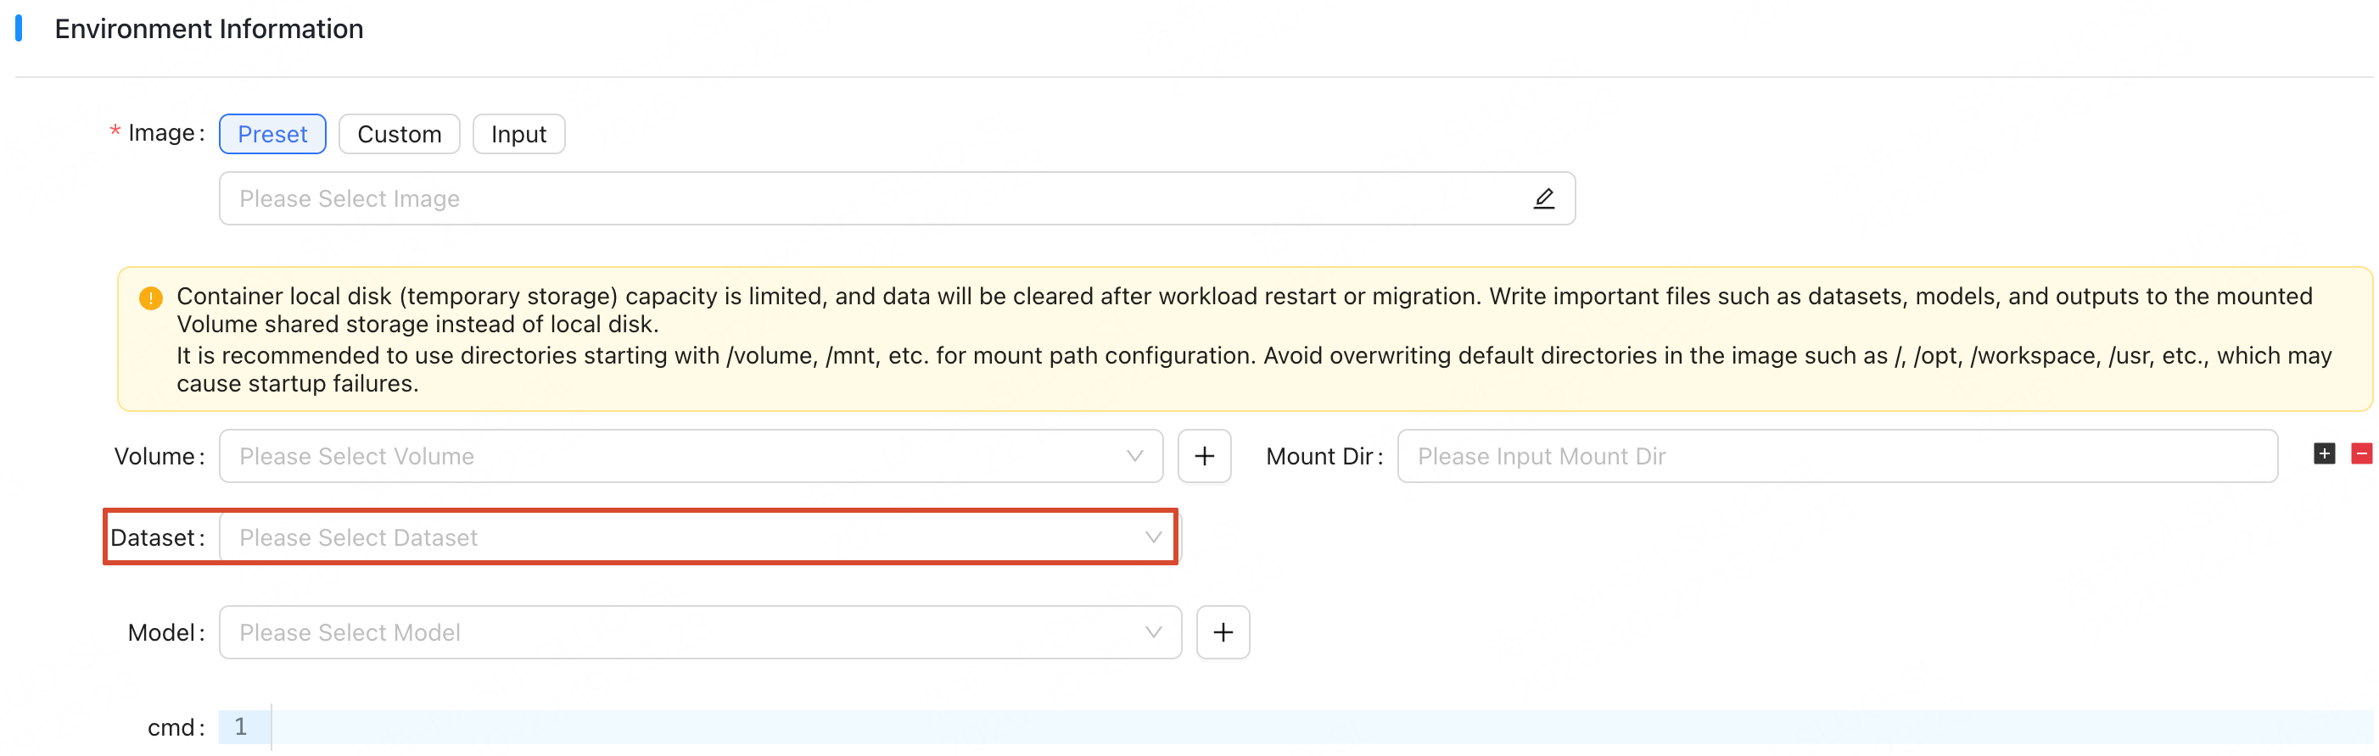
Task: Click the cmd label
Action: pyautogui.click(x=176, y=727)
